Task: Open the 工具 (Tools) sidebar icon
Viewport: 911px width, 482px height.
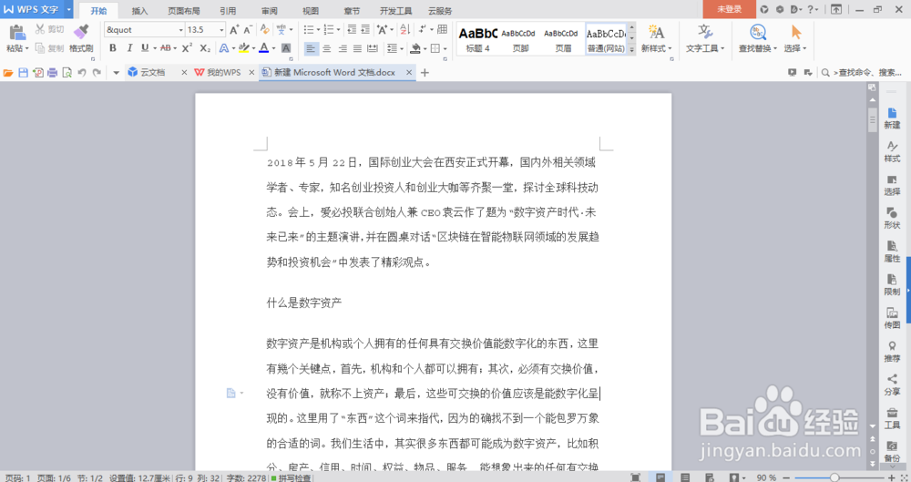Action: [x=892, y=418]
